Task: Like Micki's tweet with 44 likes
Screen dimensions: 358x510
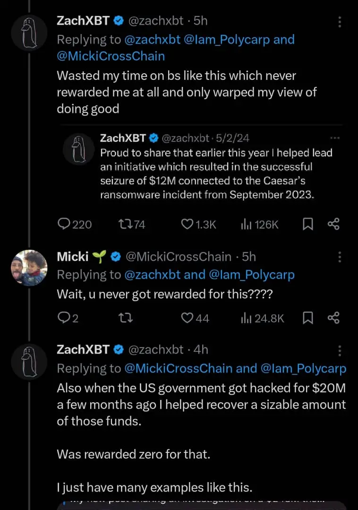Action: point(188,318)
